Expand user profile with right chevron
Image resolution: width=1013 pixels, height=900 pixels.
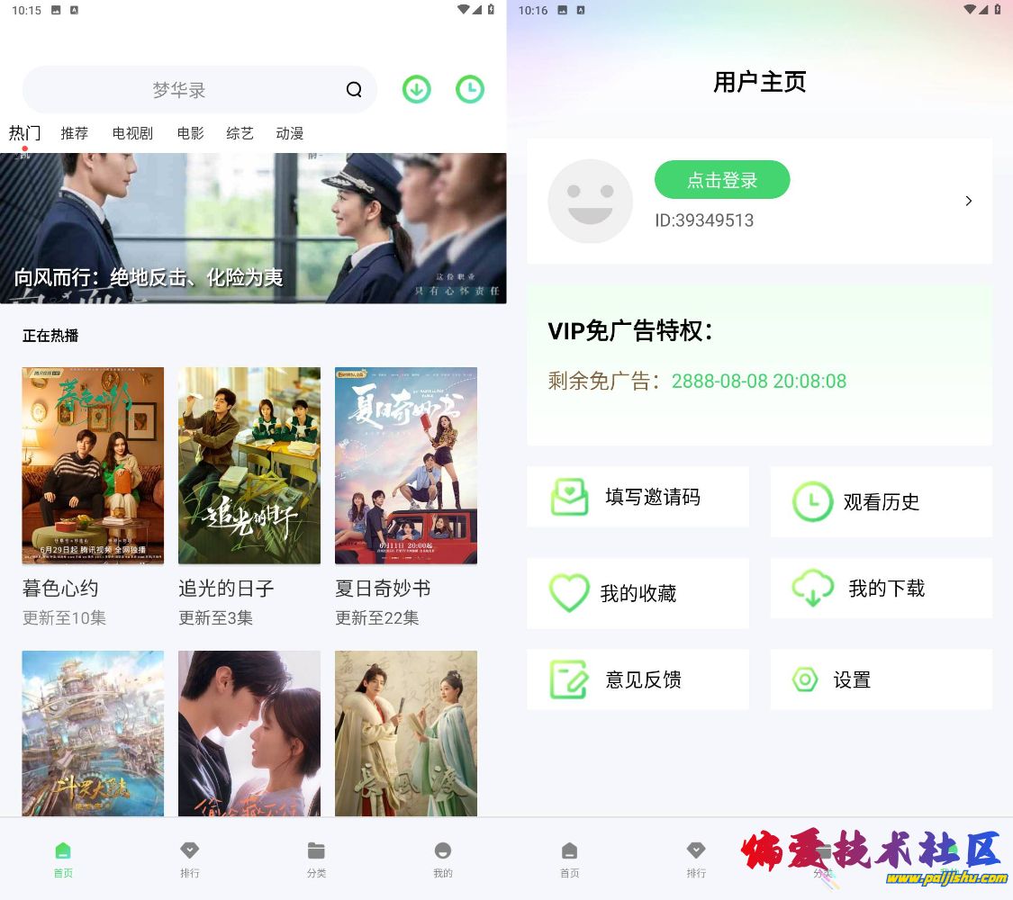pos(968,201)
